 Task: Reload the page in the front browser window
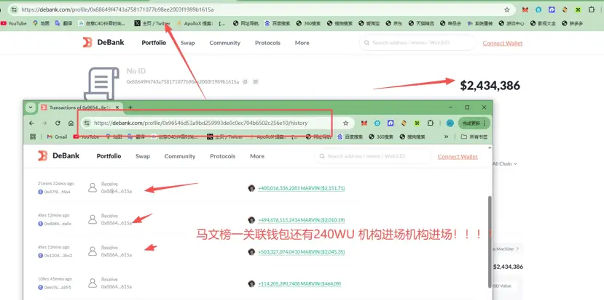[58, 123]
